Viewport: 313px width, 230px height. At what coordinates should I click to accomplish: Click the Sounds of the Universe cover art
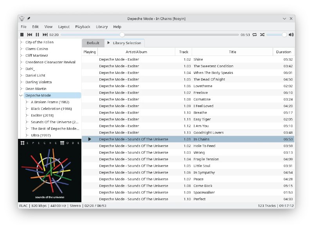50,171
